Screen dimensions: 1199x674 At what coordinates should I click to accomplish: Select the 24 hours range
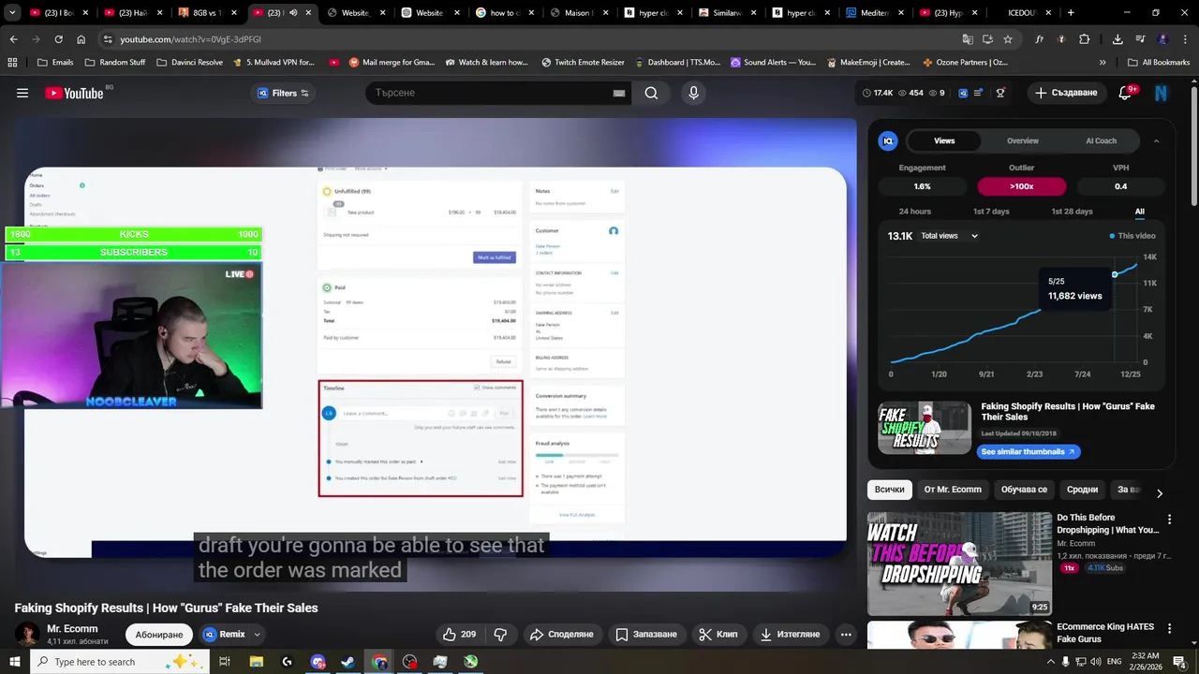(x=915, y=212)
